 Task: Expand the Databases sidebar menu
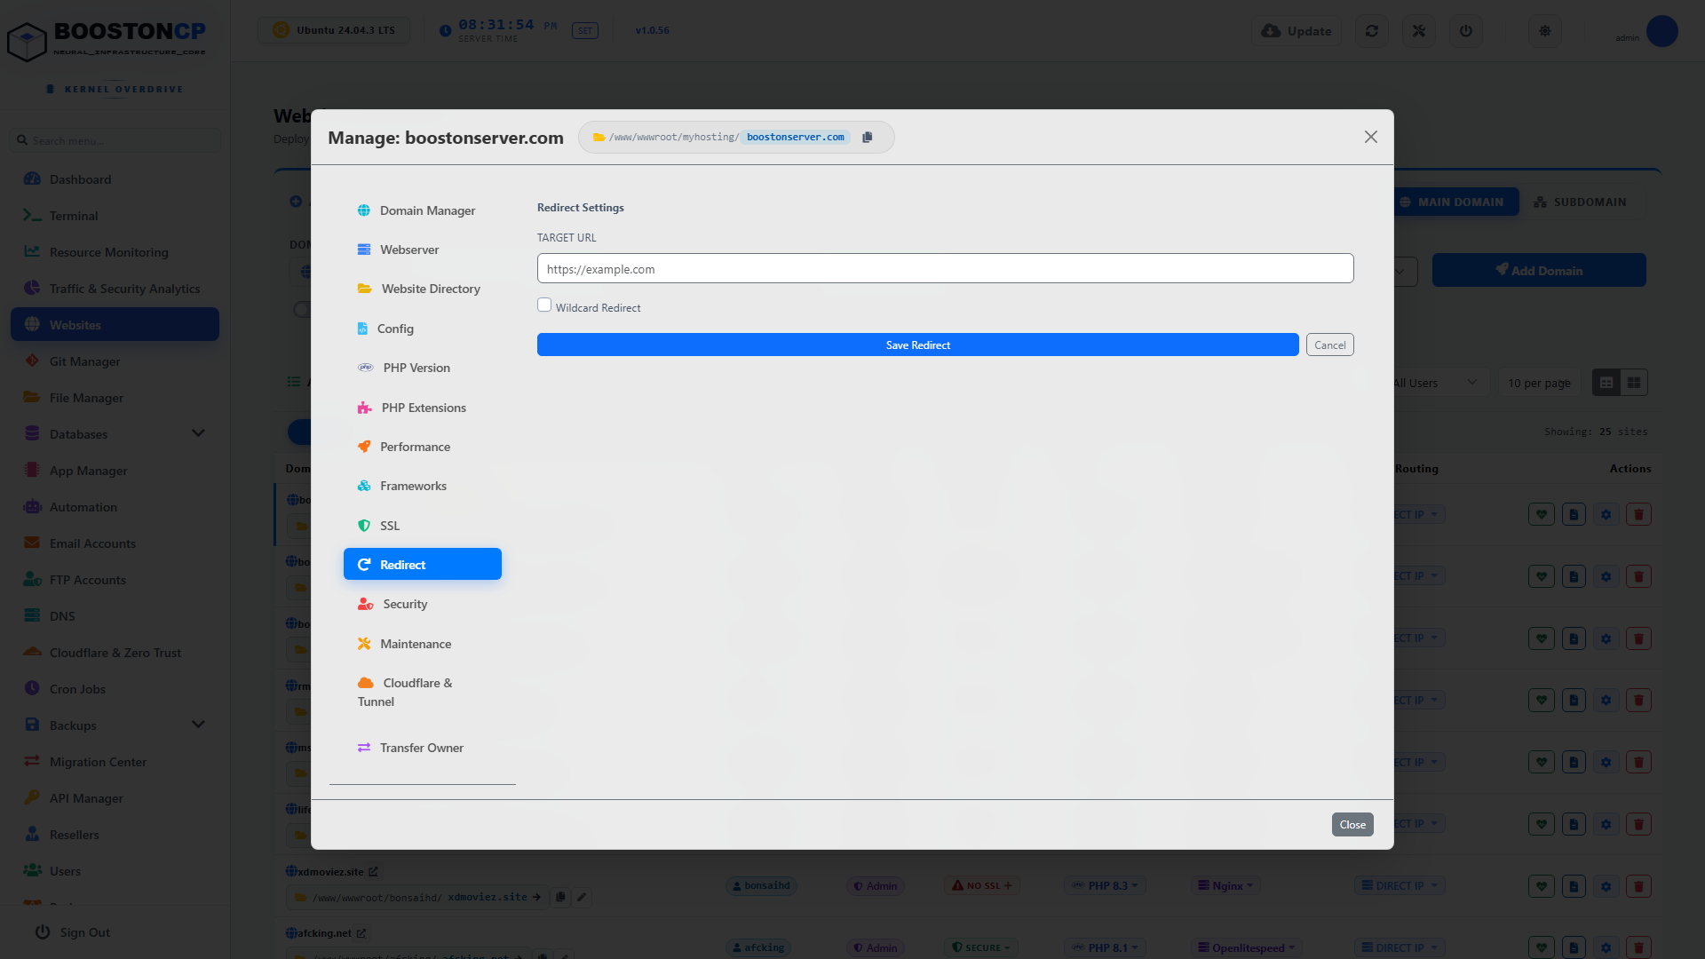tap(115, 434)
